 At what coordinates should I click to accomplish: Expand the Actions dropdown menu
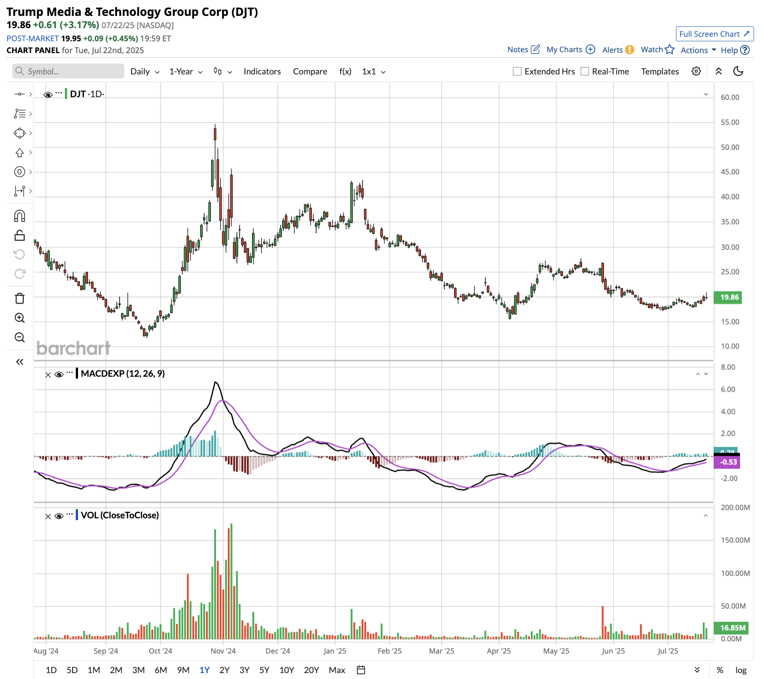[x=698, y=50]
